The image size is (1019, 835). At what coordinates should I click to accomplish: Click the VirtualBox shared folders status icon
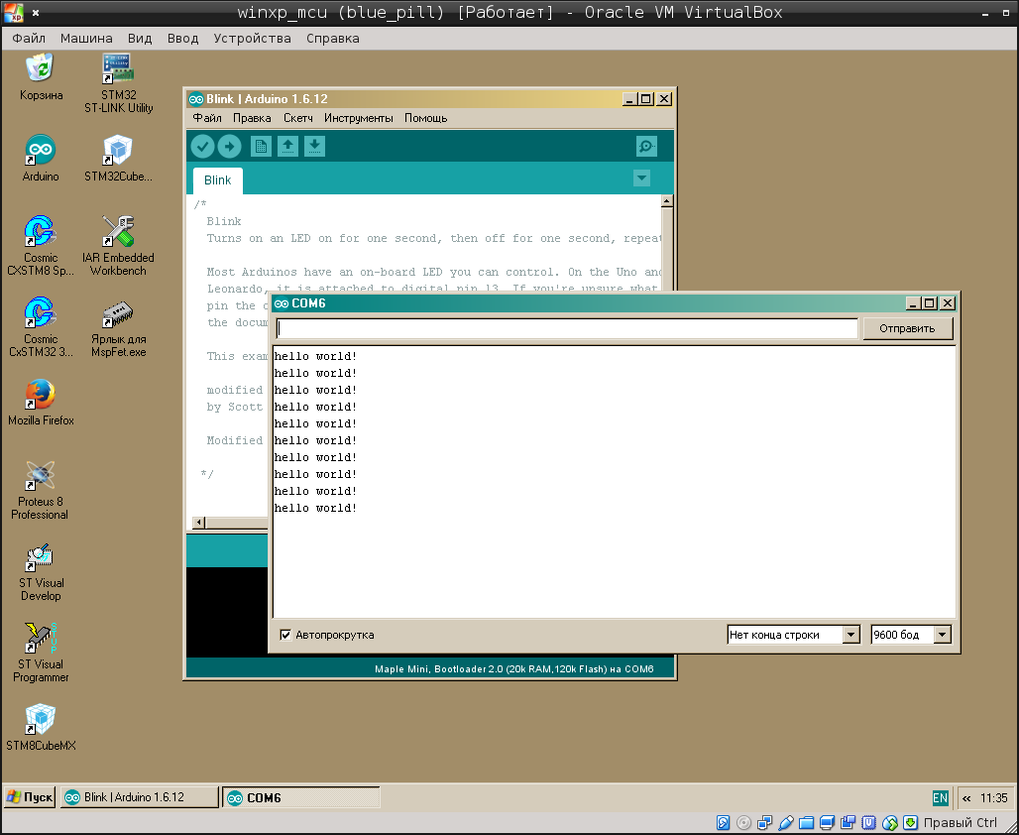coord(806,823)
